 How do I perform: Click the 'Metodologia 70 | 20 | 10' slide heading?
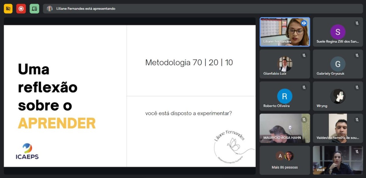pos(189,63)
